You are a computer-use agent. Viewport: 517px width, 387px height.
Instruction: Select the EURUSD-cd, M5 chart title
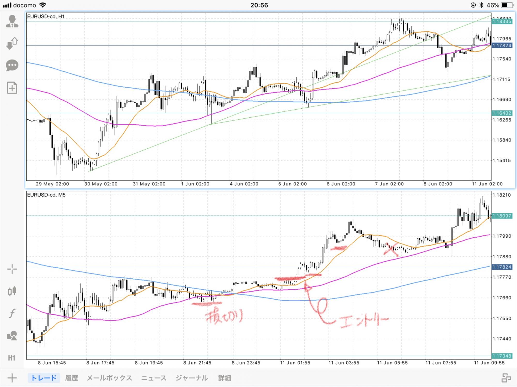46,195
